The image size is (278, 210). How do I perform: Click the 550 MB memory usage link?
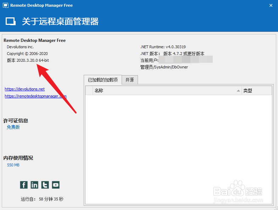point(13,165)
